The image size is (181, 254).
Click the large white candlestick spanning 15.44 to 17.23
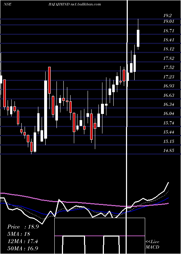pyautogui.click(x=46, y=110)
